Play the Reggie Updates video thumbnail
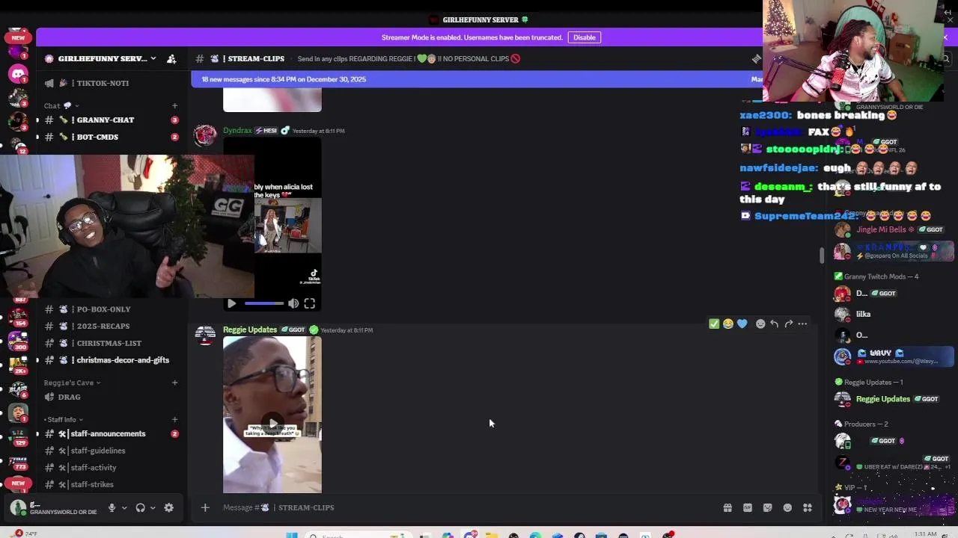 tap(272, 423)
